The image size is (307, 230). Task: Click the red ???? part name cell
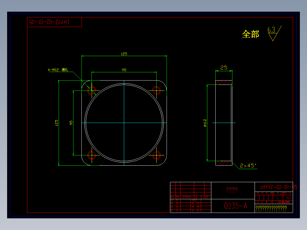[x=233, y=191]
